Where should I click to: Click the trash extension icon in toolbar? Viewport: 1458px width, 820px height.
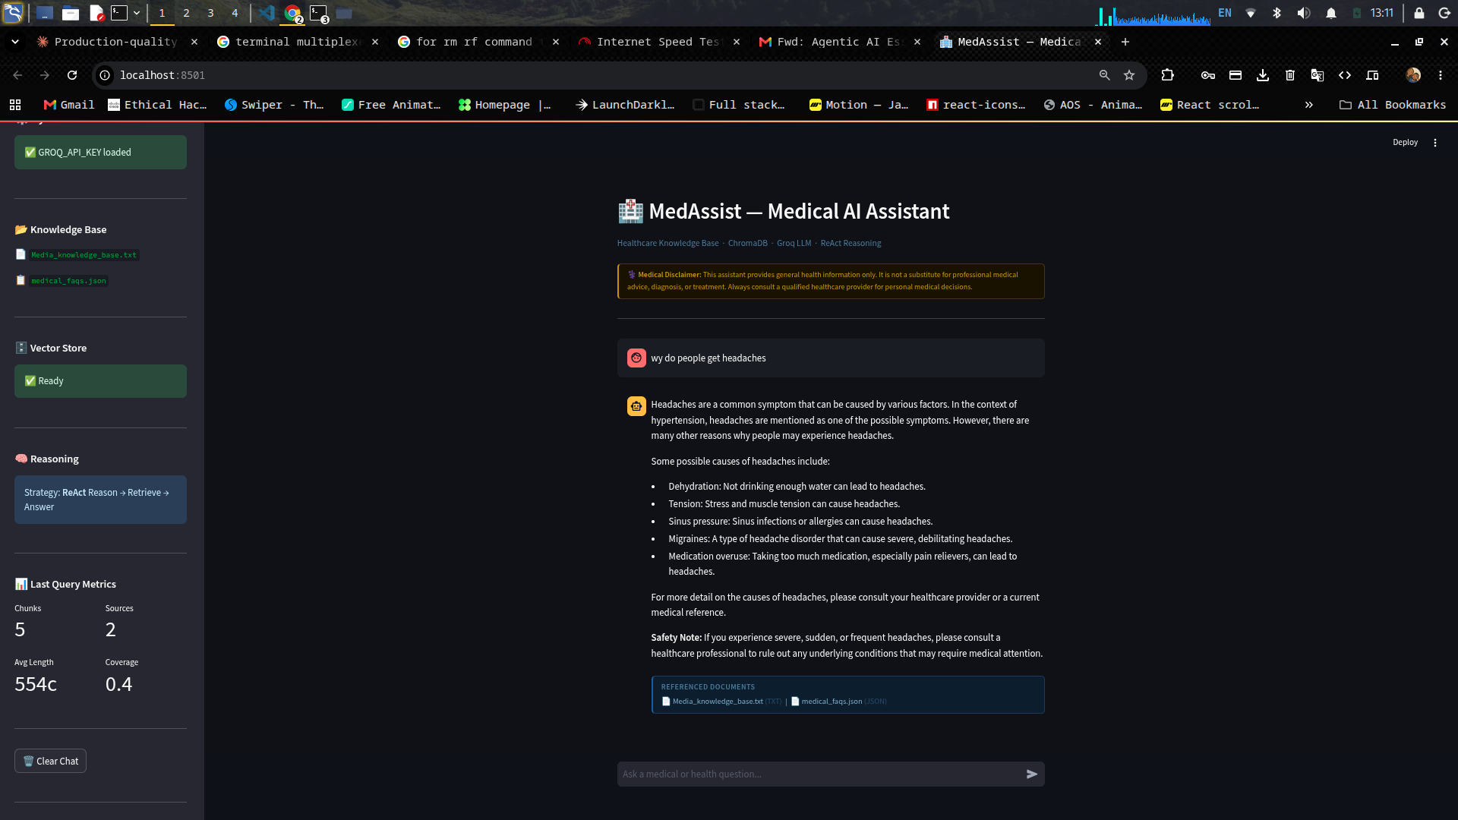pos(1289,75)
